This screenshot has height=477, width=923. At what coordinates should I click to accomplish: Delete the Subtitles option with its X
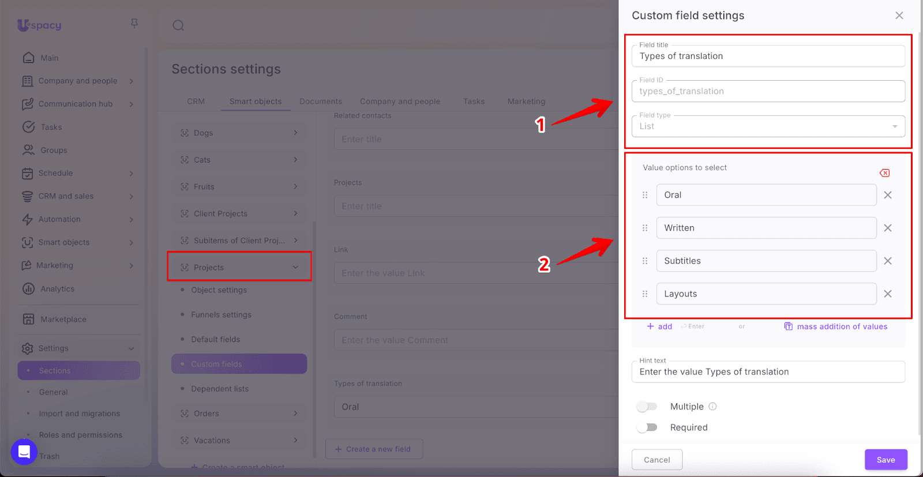pos(888,261)
